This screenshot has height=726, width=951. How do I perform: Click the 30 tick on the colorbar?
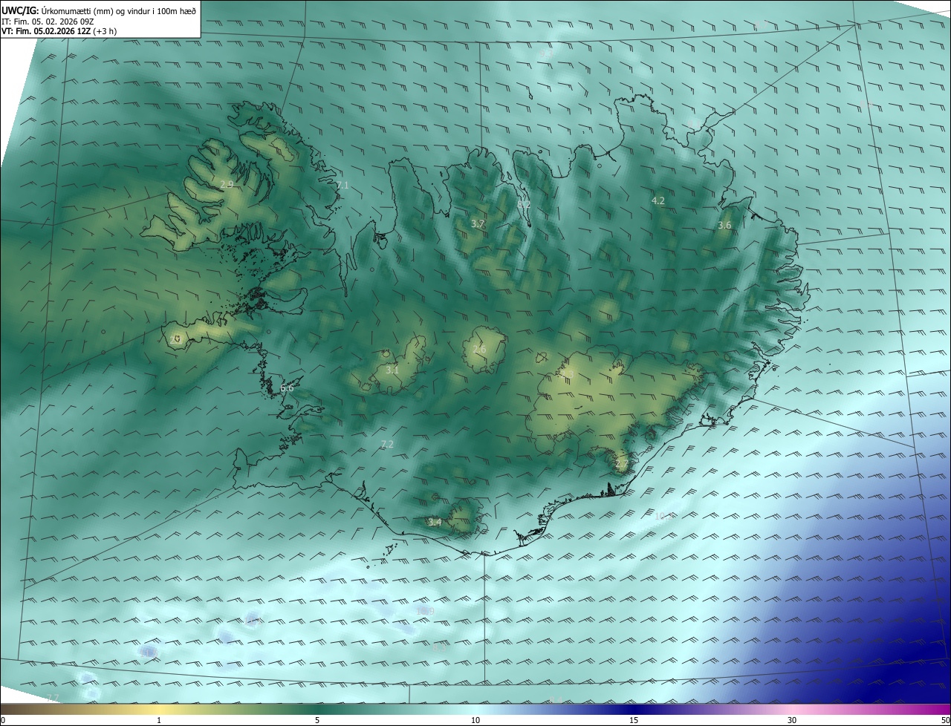tap(792, 720)
